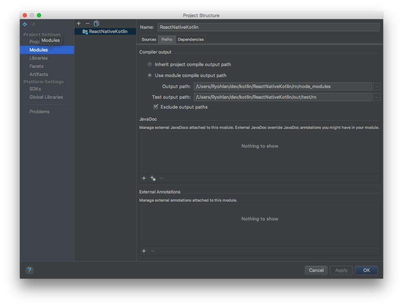Image resolution: width=403 pixels, height=307 pixels.
Task: Open help with question mark icon
Action: pos(30,270)
